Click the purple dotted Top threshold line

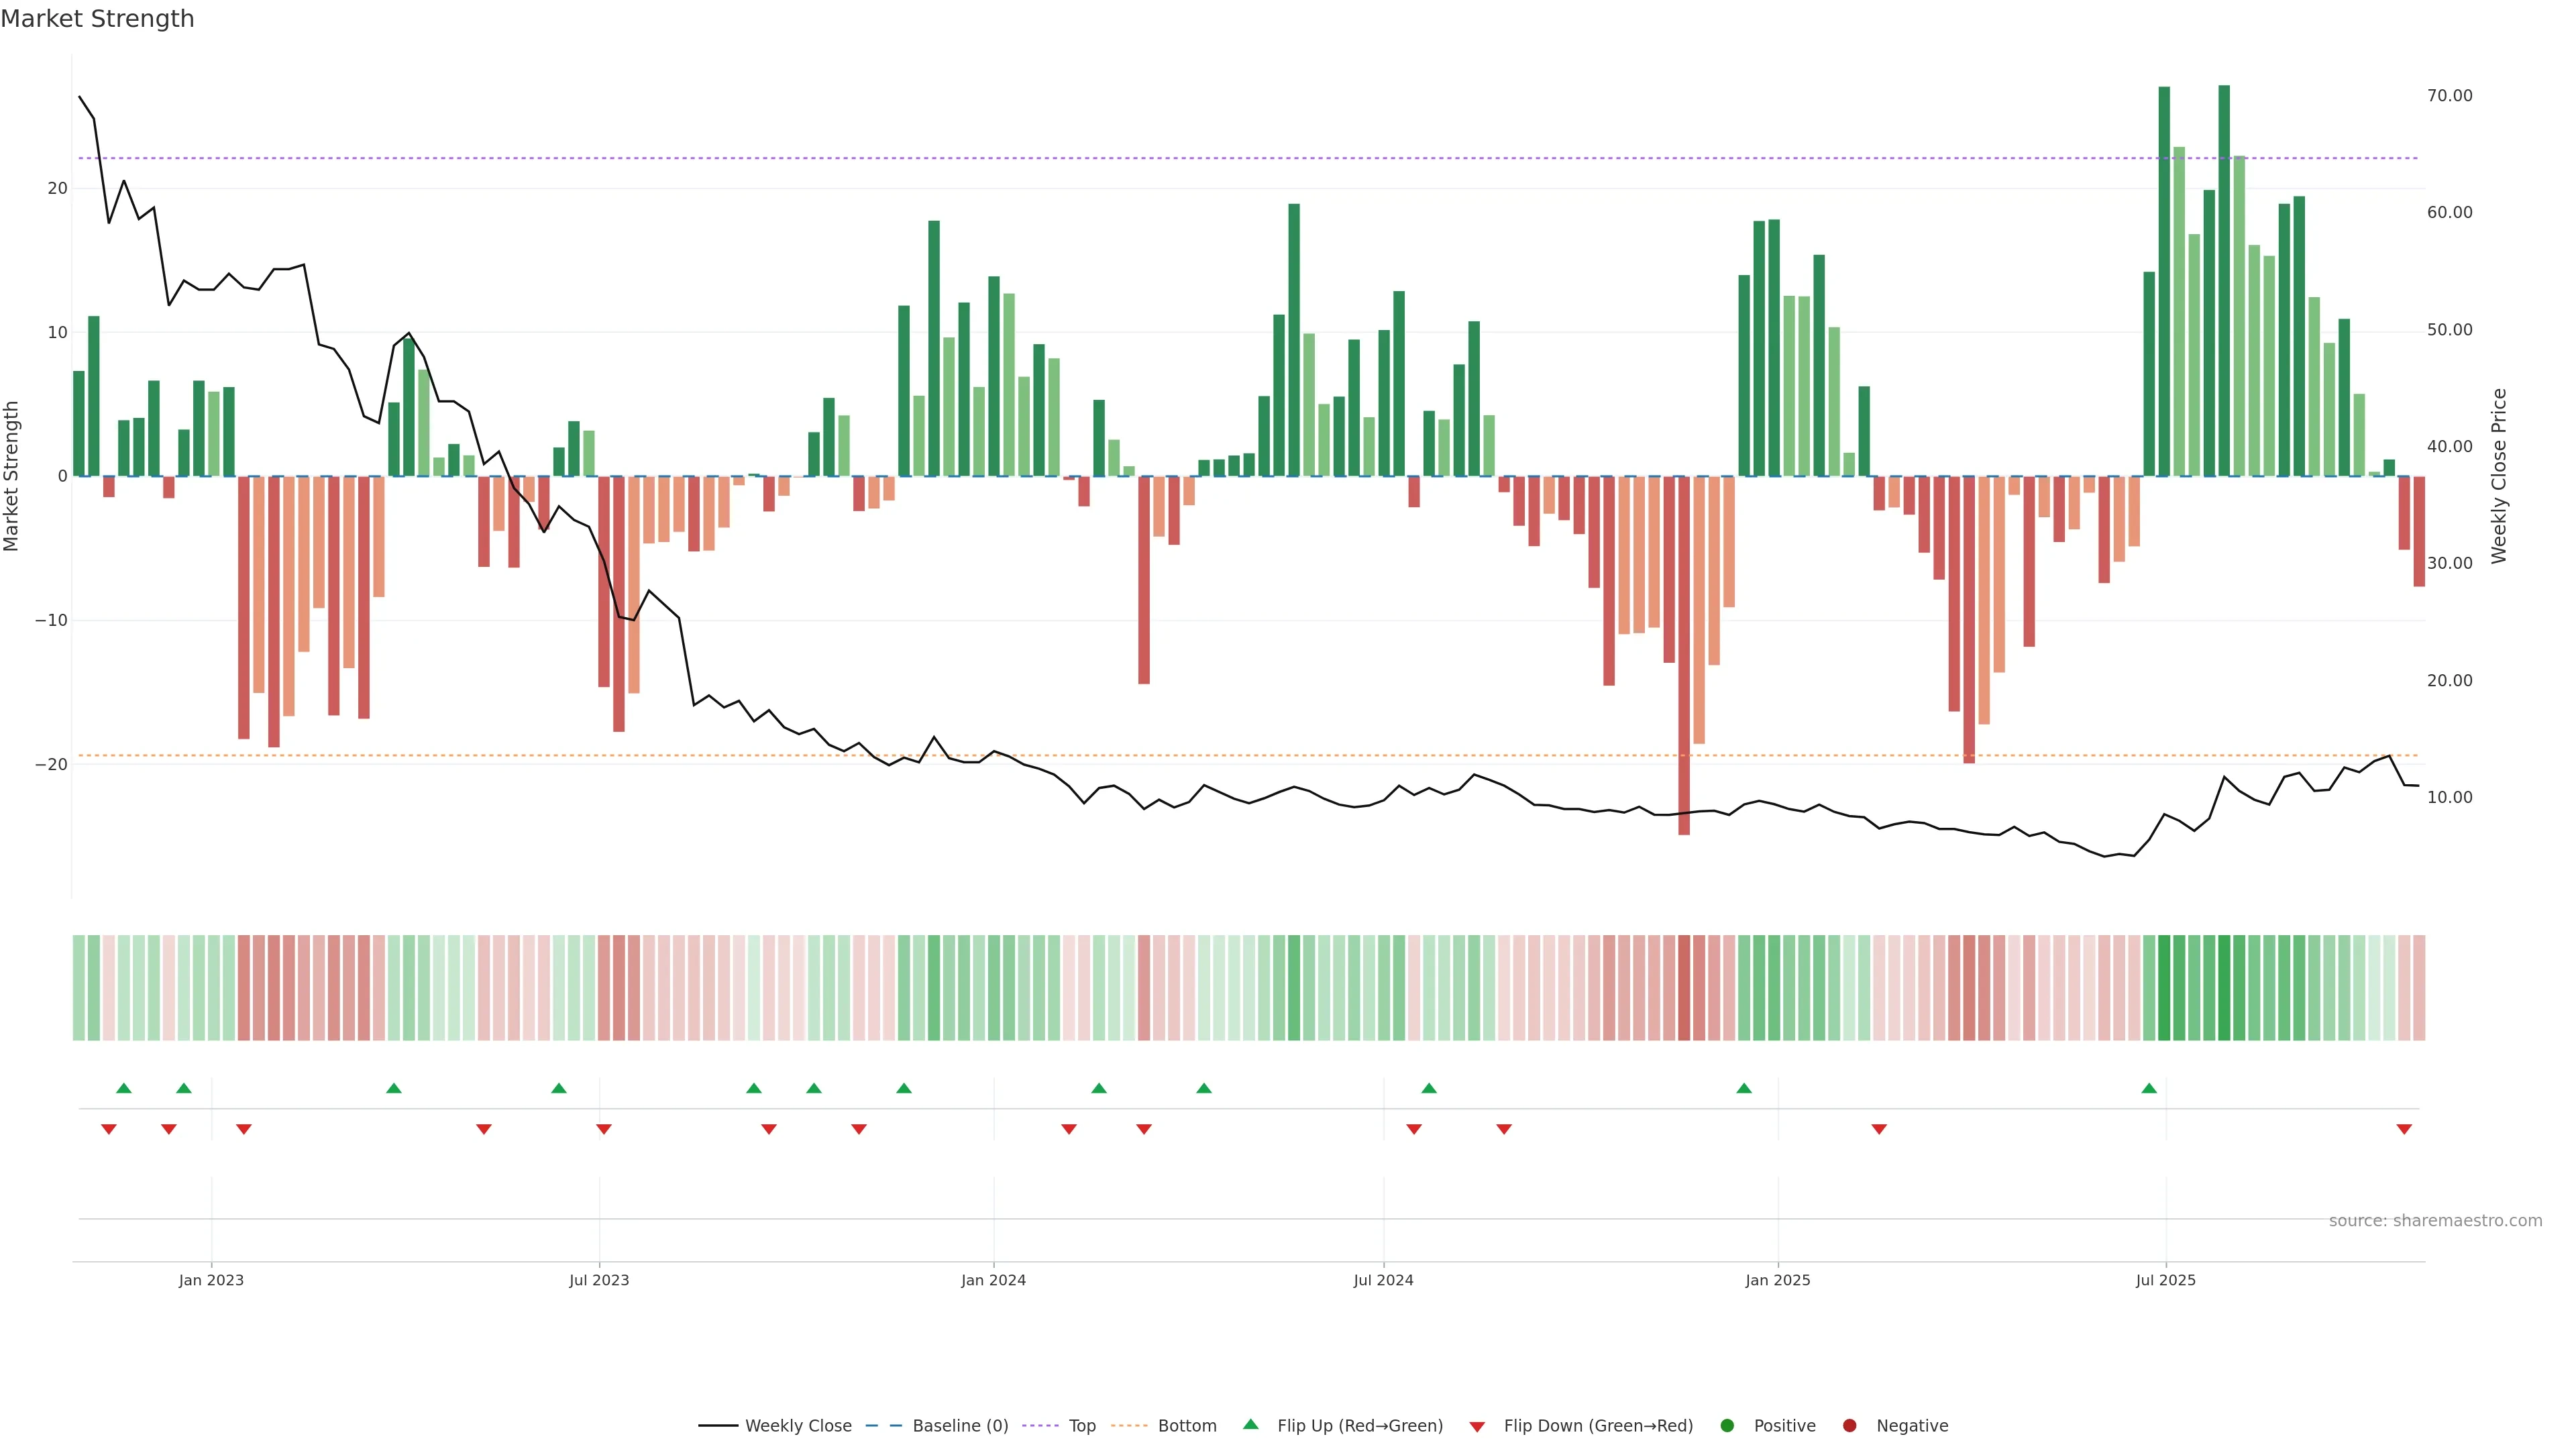pyautogui.click(x=1200, y=158)
